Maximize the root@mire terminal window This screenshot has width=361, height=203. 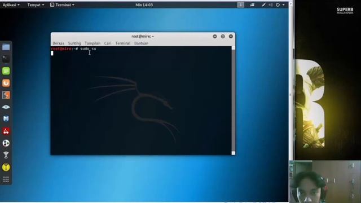pos(223,36)
